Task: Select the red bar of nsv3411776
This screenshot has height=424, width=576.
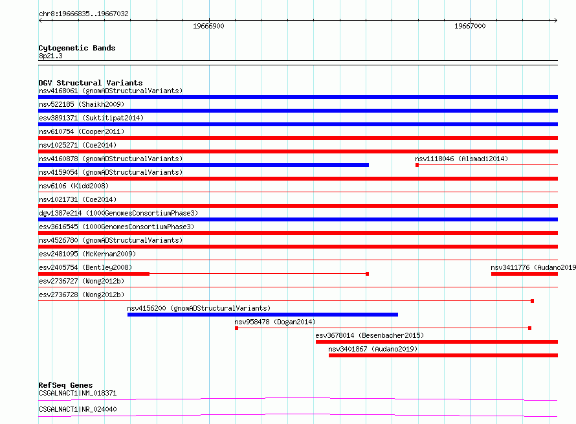Action: tap(525, 274)
